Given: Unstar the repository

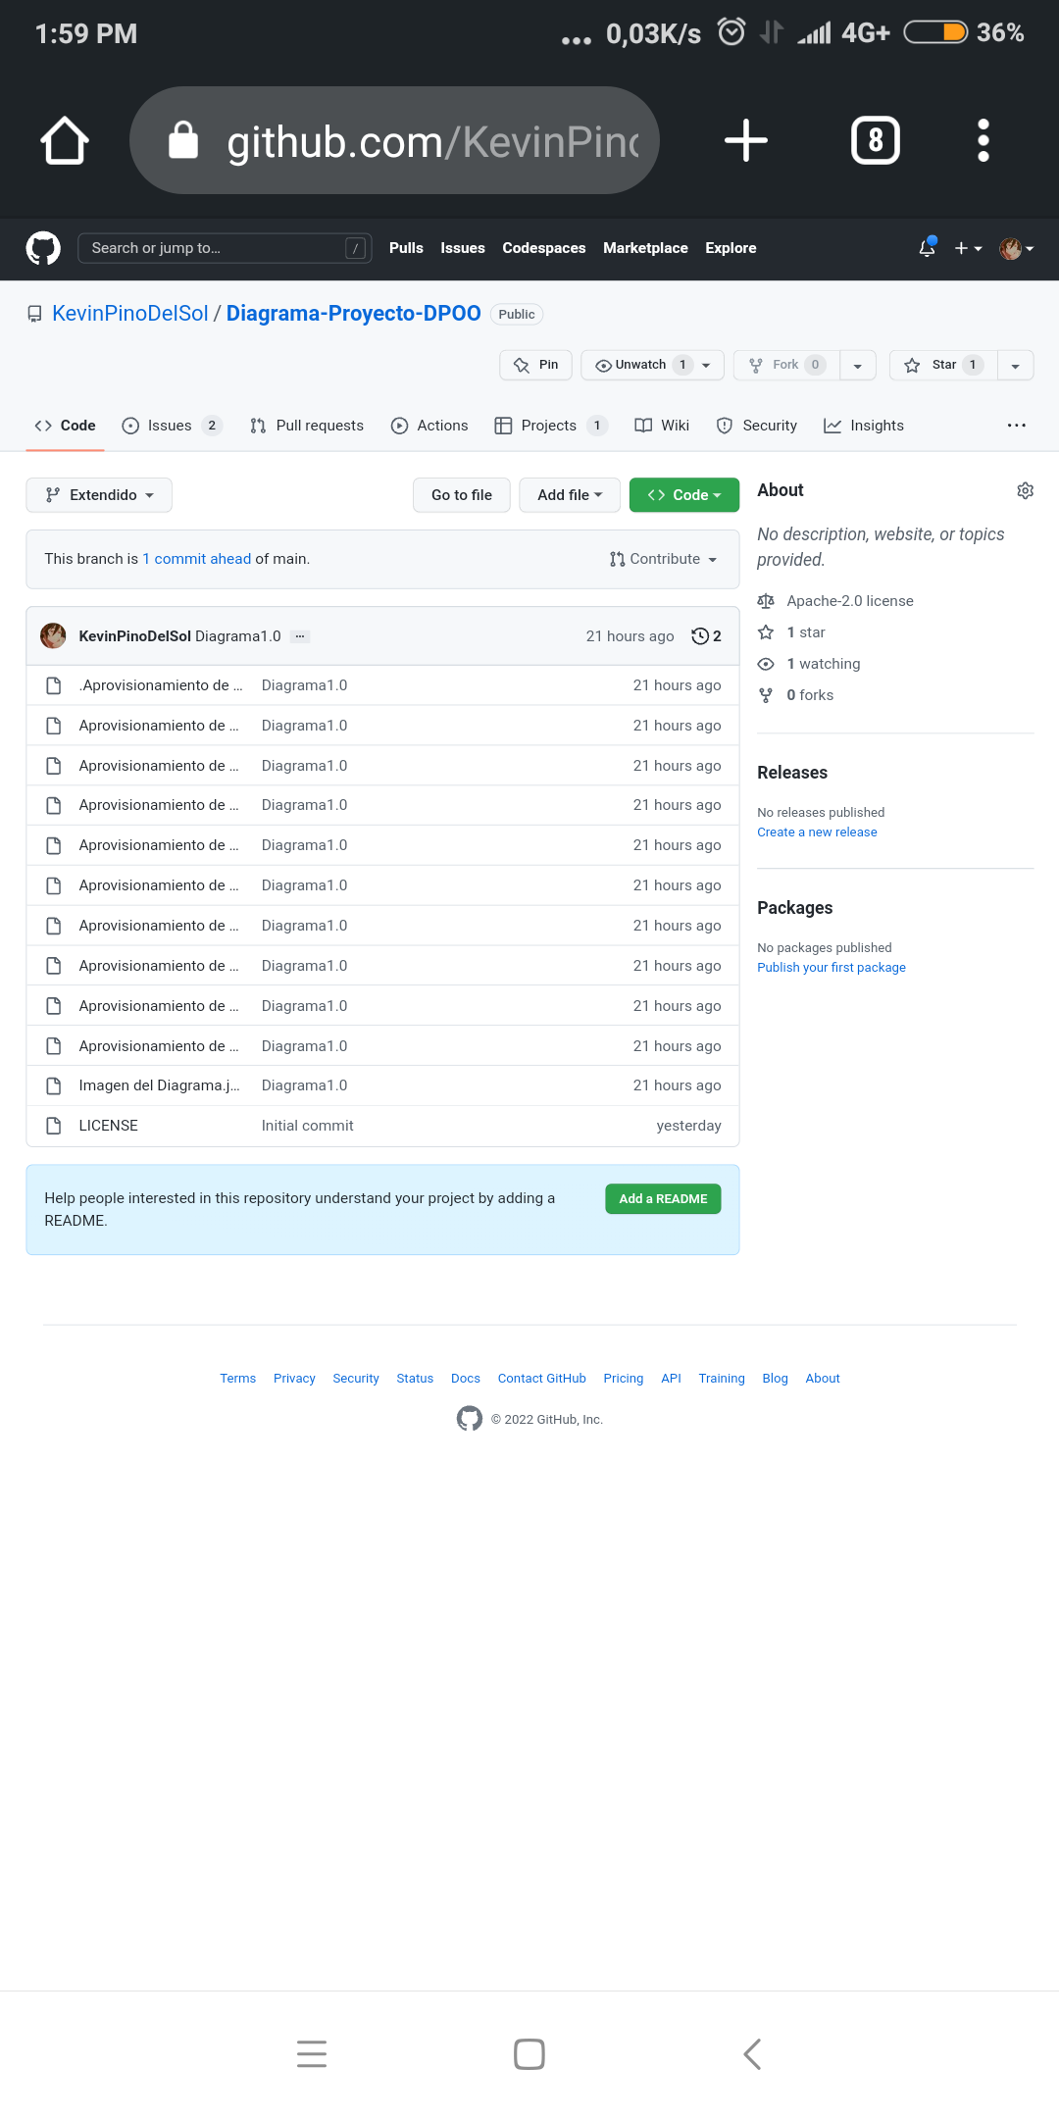Looking at the screenshot, I should coord(939,365).
